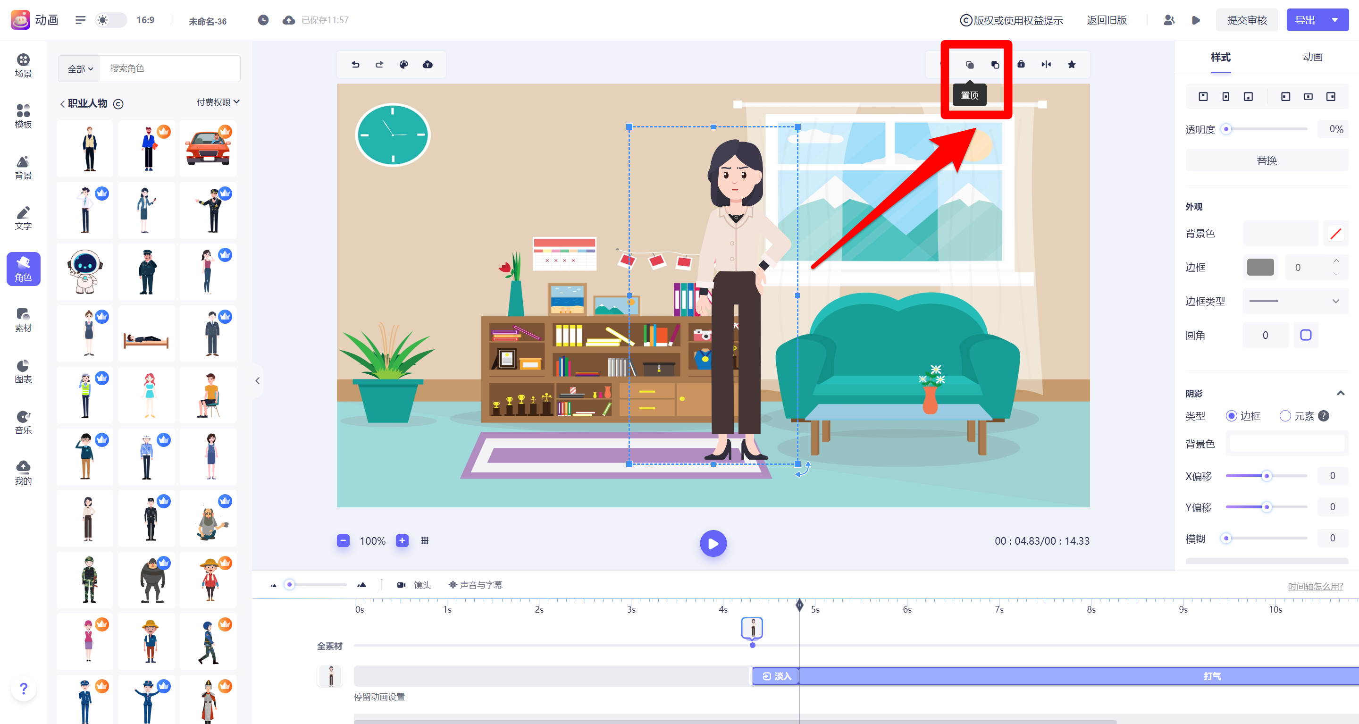Open 声音与字幕 sound and subtitles
Viewport: 1359px width, 724px height.
point(475,585)
